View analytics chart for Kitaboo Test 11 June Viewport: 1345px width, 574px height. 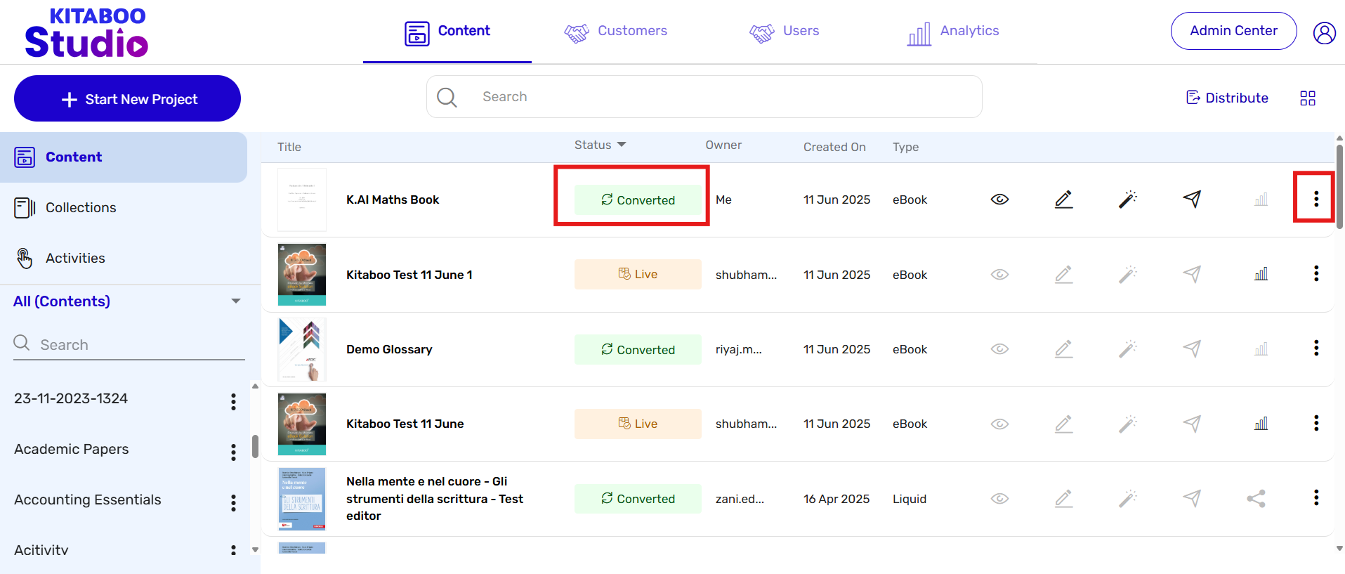pos(1261,424)
